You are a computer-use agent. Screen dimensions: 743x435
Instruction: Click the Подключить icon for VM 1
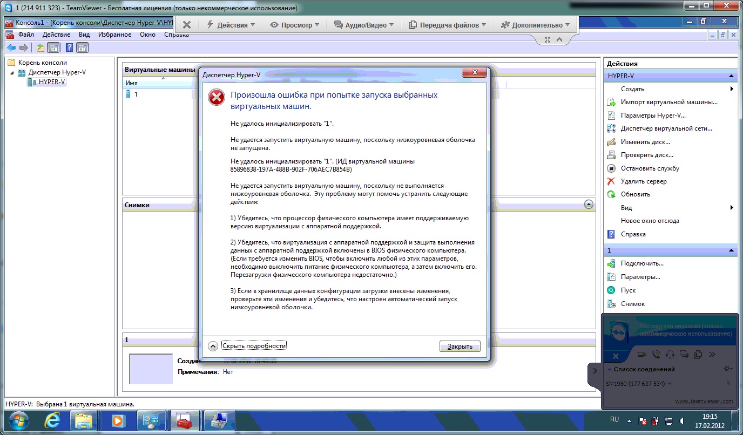[x=611, y=264]
